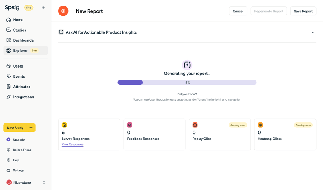This screenshot has width=323, height=190.
Task: Click the Replay Clips label
Action: pos(201,139)
